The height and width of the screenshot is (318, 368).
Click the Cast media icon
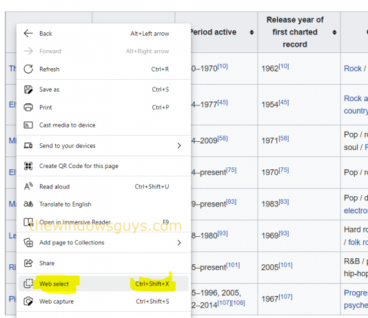click(28, 125)
